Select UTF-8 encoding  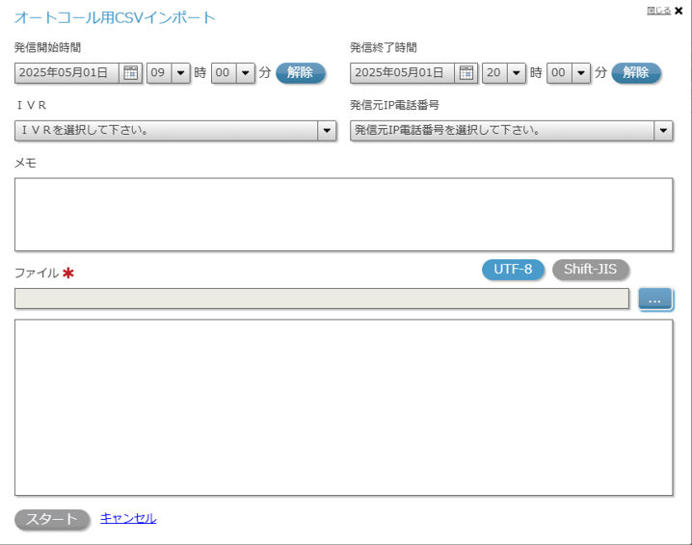[513, 270]
